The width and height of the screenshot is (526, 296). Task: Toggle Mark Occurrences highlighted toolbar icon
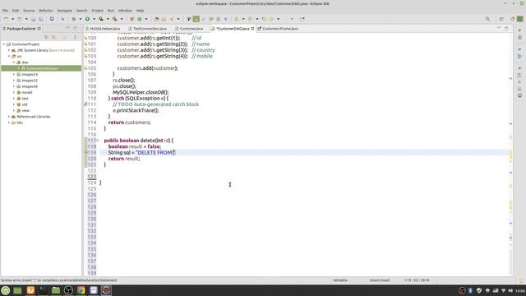(196, 19)
